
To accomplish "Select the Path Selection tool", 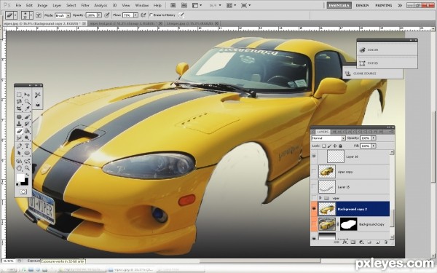I will pos(19,153).
